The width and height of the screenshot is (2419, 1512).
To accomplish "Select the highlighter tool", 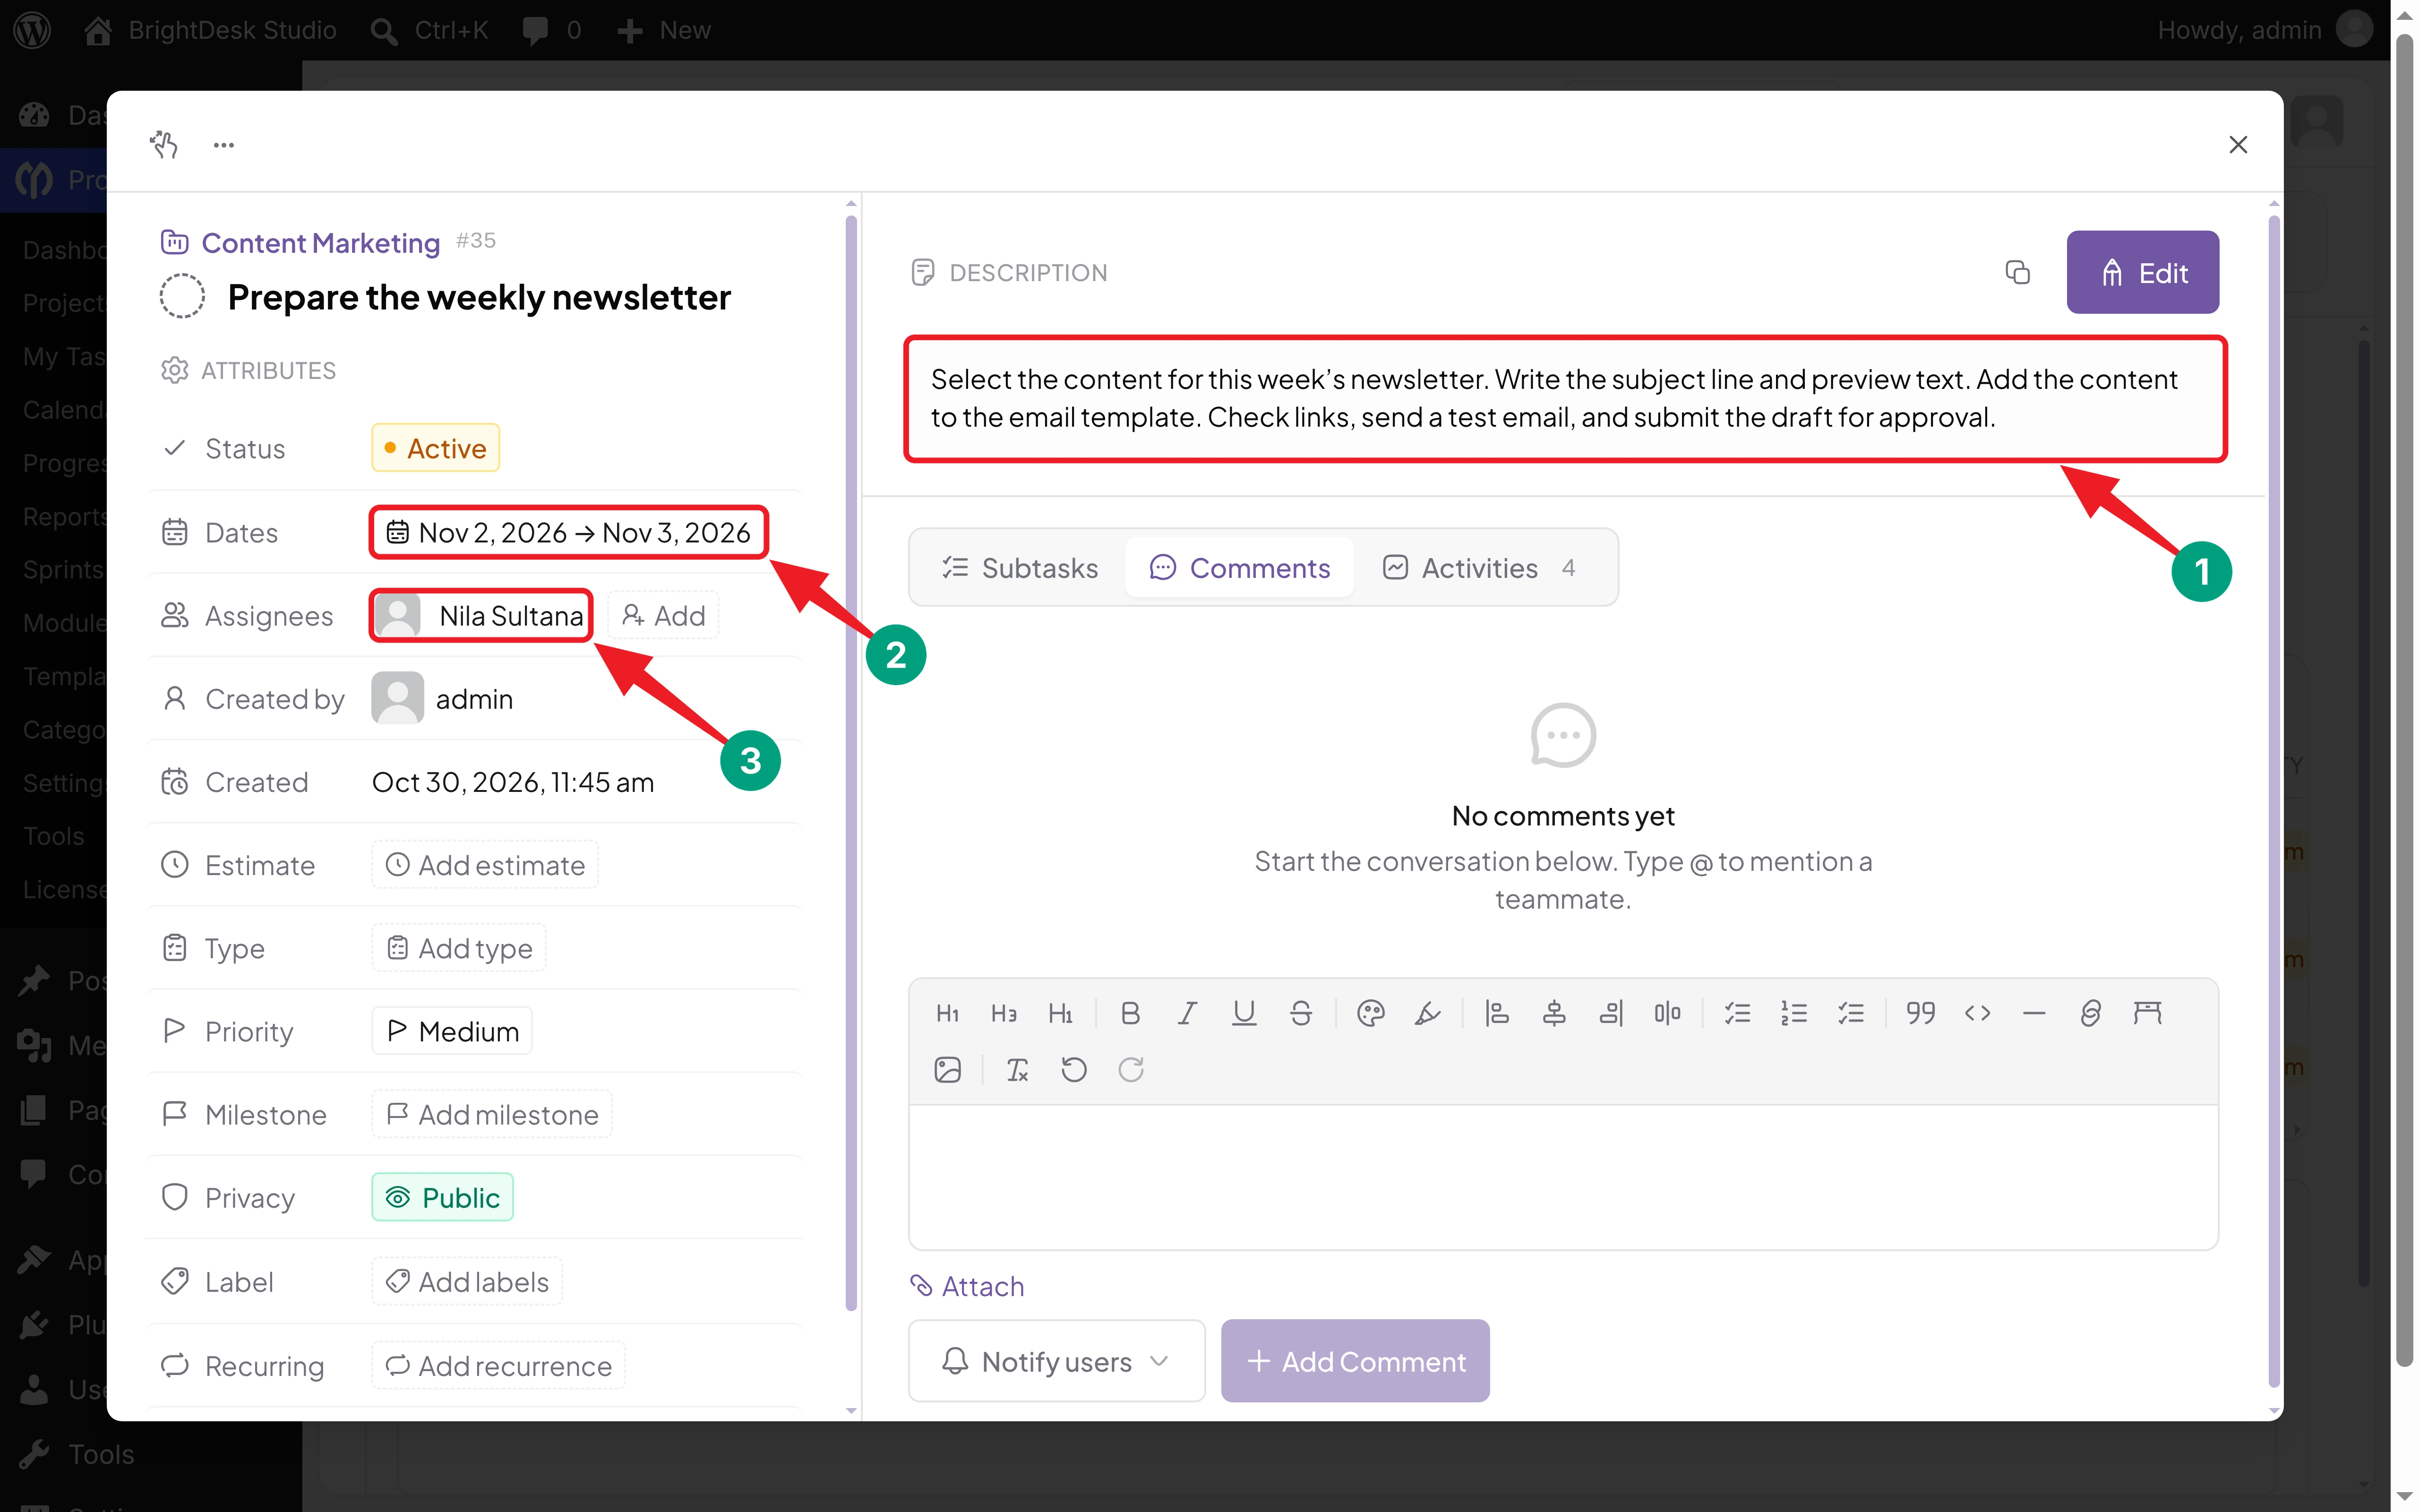I will pyautogui.click(x=1426, y=1013).
